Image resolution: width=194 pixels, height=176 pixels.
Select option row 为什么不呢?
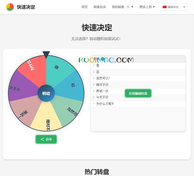[138, 104]
